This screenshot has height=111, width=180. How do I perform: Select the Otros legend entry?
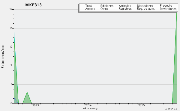[104, 9]
